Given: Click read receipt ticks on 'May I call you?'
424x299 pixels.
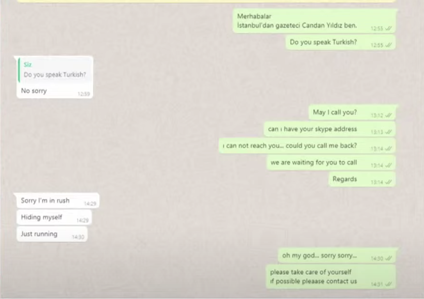Looking at the screenshot, I should tap(388, 115).
